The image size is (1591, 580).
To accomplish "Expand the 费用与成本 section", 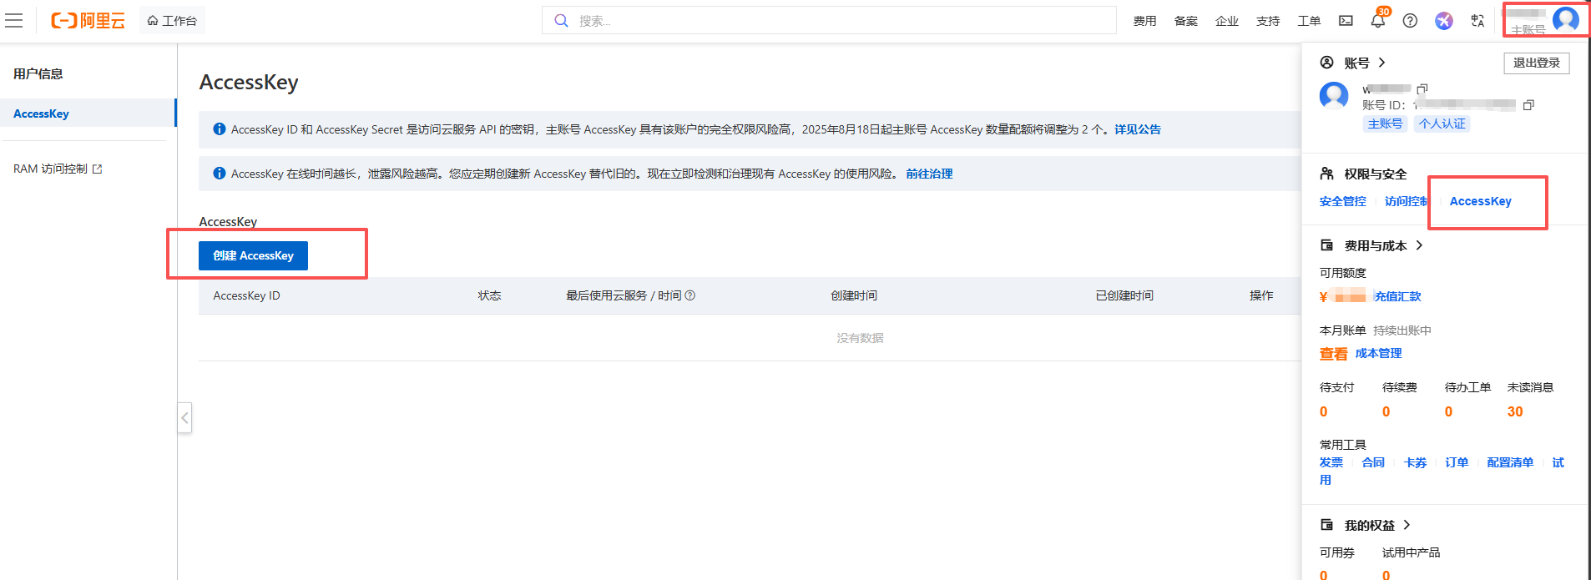I will click(x=1419, y=245).
